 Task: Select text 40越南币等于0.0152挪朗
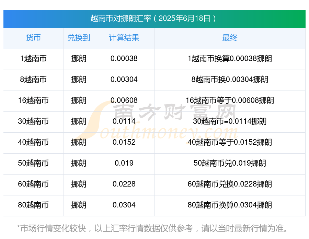click(230, 142)
